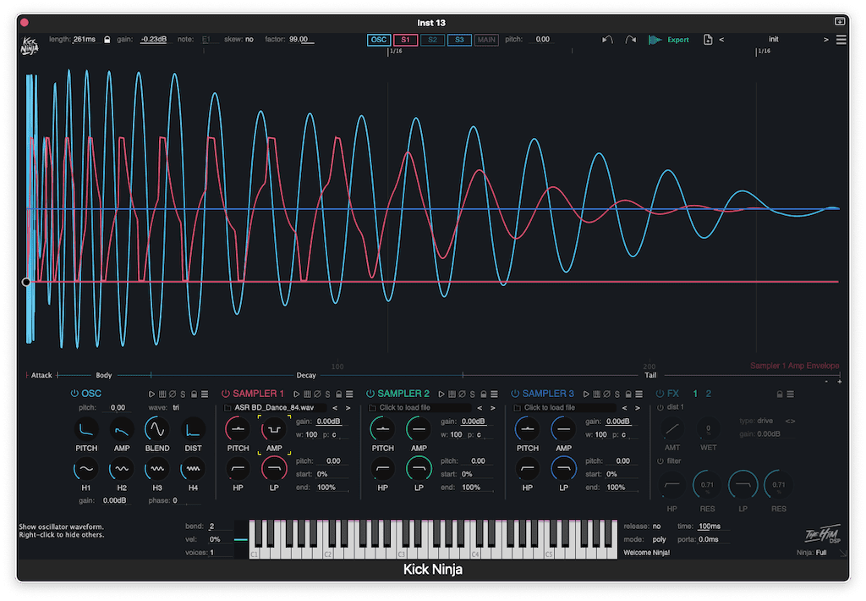Click the gain -0.23dB field in top bar
The width and height of the screenshot is (866, 601).
pos(154,40)
